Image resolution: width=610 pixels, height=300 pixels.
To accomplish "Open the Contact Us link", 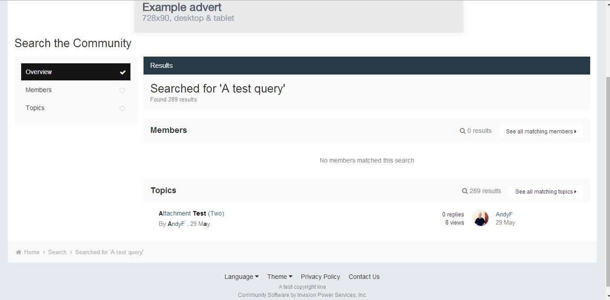I will [364, 277].
